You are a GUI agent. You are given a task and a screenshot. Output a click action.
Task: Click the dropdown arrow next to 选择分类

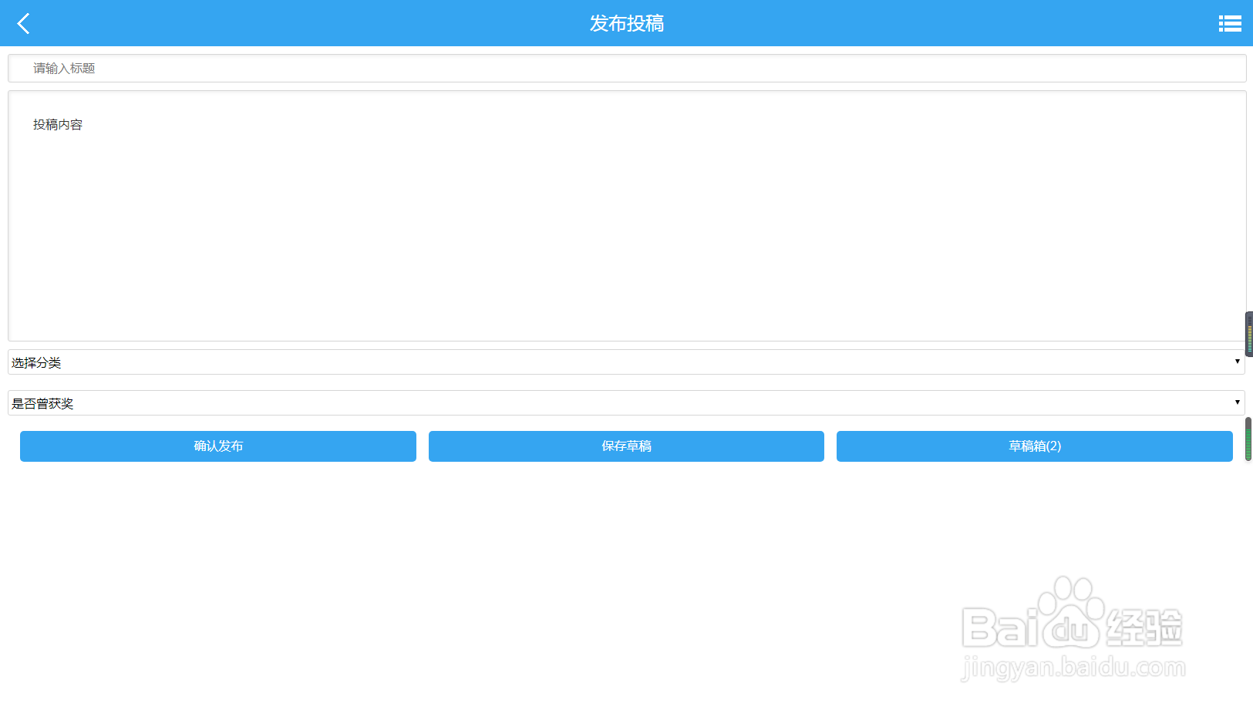(1237, 362)
